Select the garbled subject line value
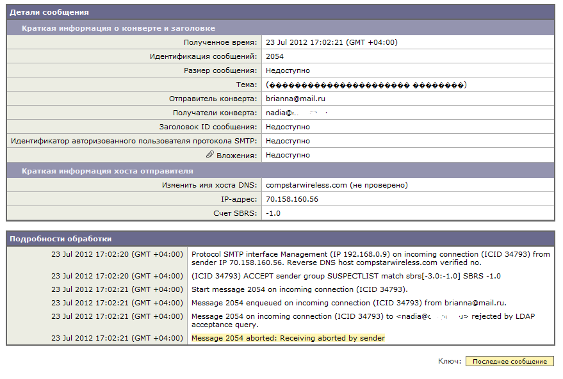This screenshot has width=563, height=379. point(366,85)
